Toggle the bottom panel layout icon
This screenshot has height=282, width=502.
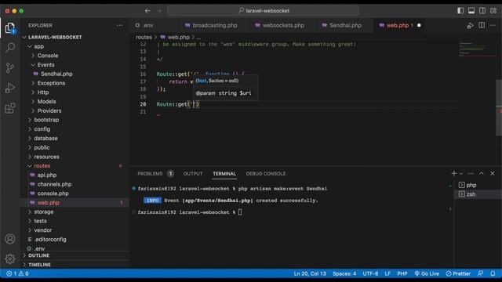pyautogui.click(x=471, y=10)
